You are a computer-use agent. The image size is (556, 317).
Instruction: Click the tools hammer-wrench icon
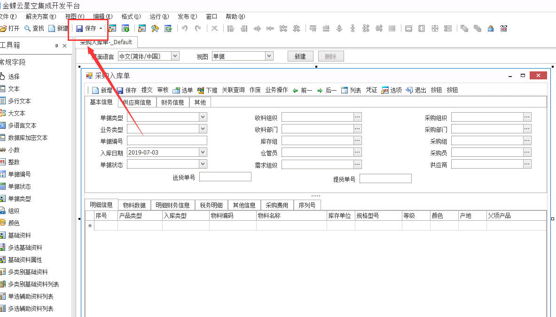155,28
